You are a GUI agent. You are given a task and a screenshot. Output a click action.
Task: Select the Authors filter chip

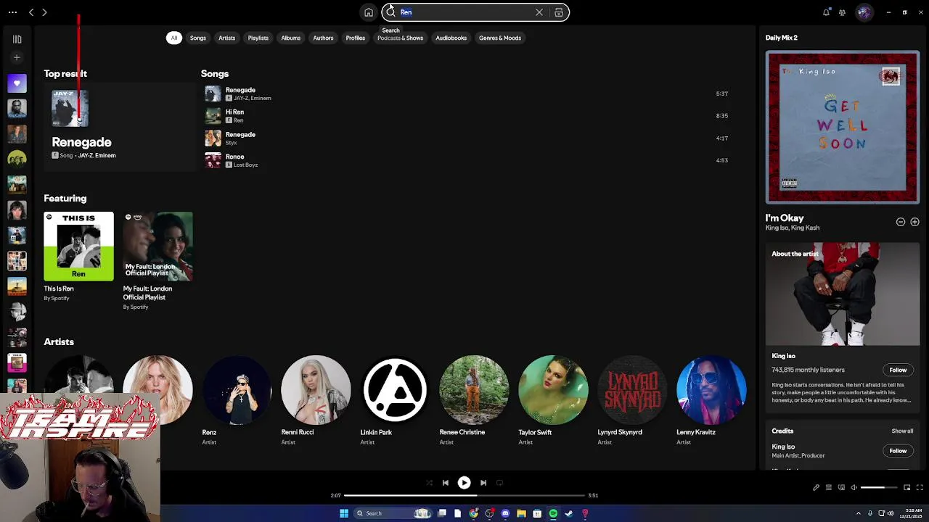click(x=324, y=38)
